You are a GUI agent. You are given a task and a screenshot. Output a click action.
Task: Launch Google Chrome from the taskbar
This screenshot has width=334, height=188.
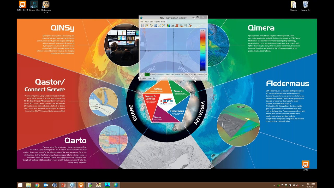37,185
